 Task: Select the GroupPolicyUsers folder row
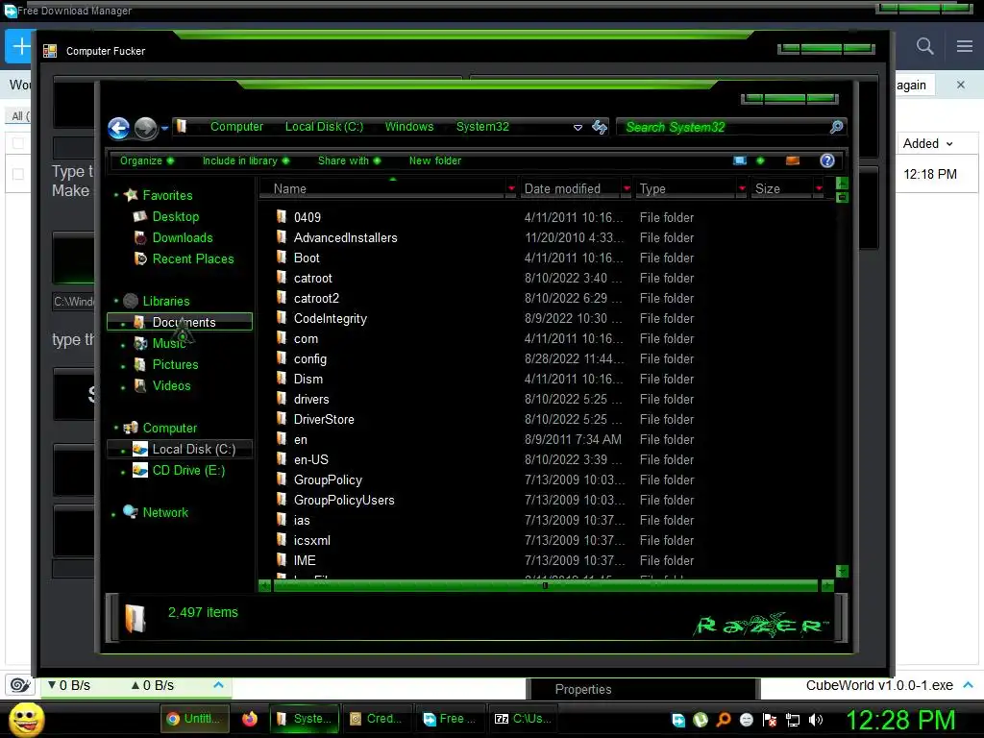(x=546, y=500)
